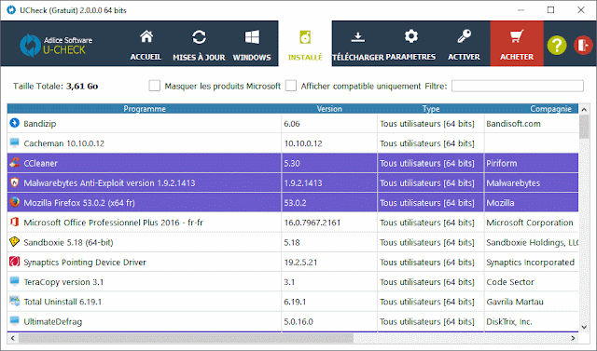Select the UltimateDefrag entry

[x=52, y=322]
